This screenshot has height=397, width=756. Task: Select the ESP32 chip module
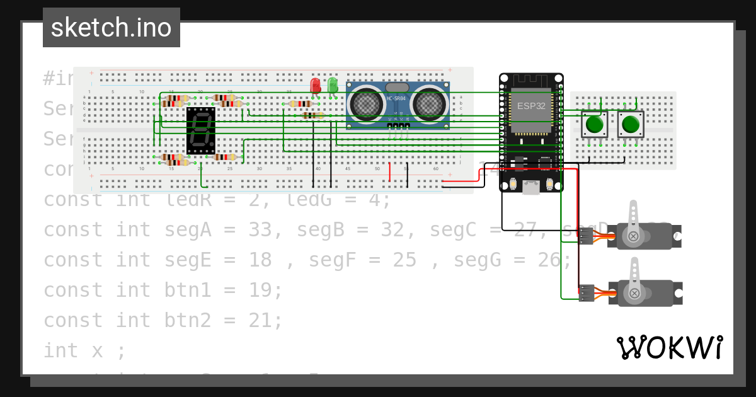click(x=531, y=112)
